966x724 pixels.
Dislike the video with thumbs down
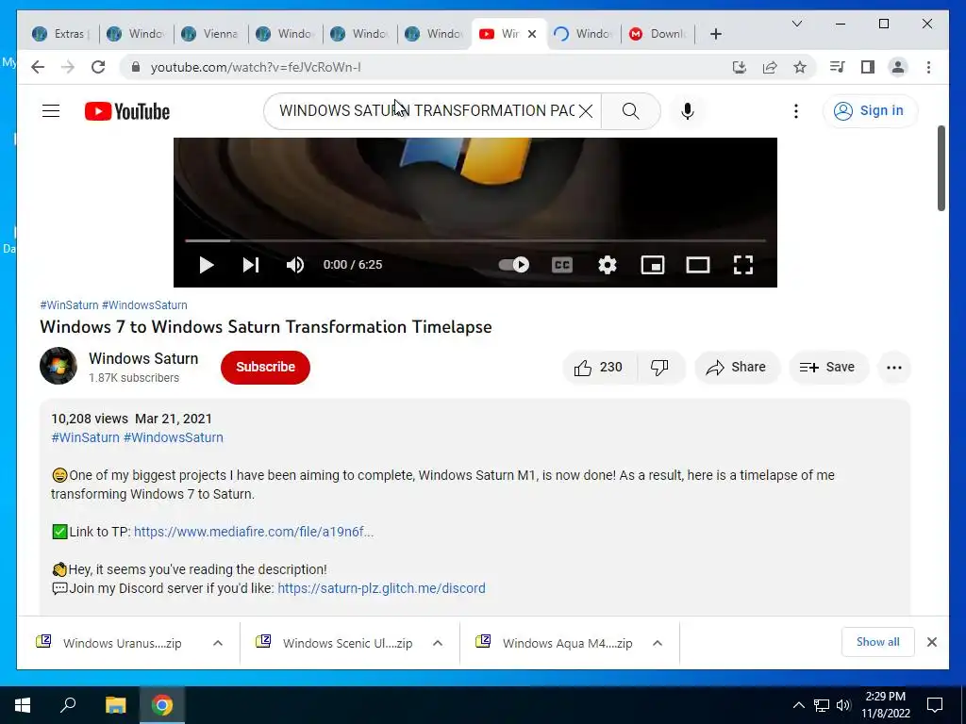pos(660,368)
